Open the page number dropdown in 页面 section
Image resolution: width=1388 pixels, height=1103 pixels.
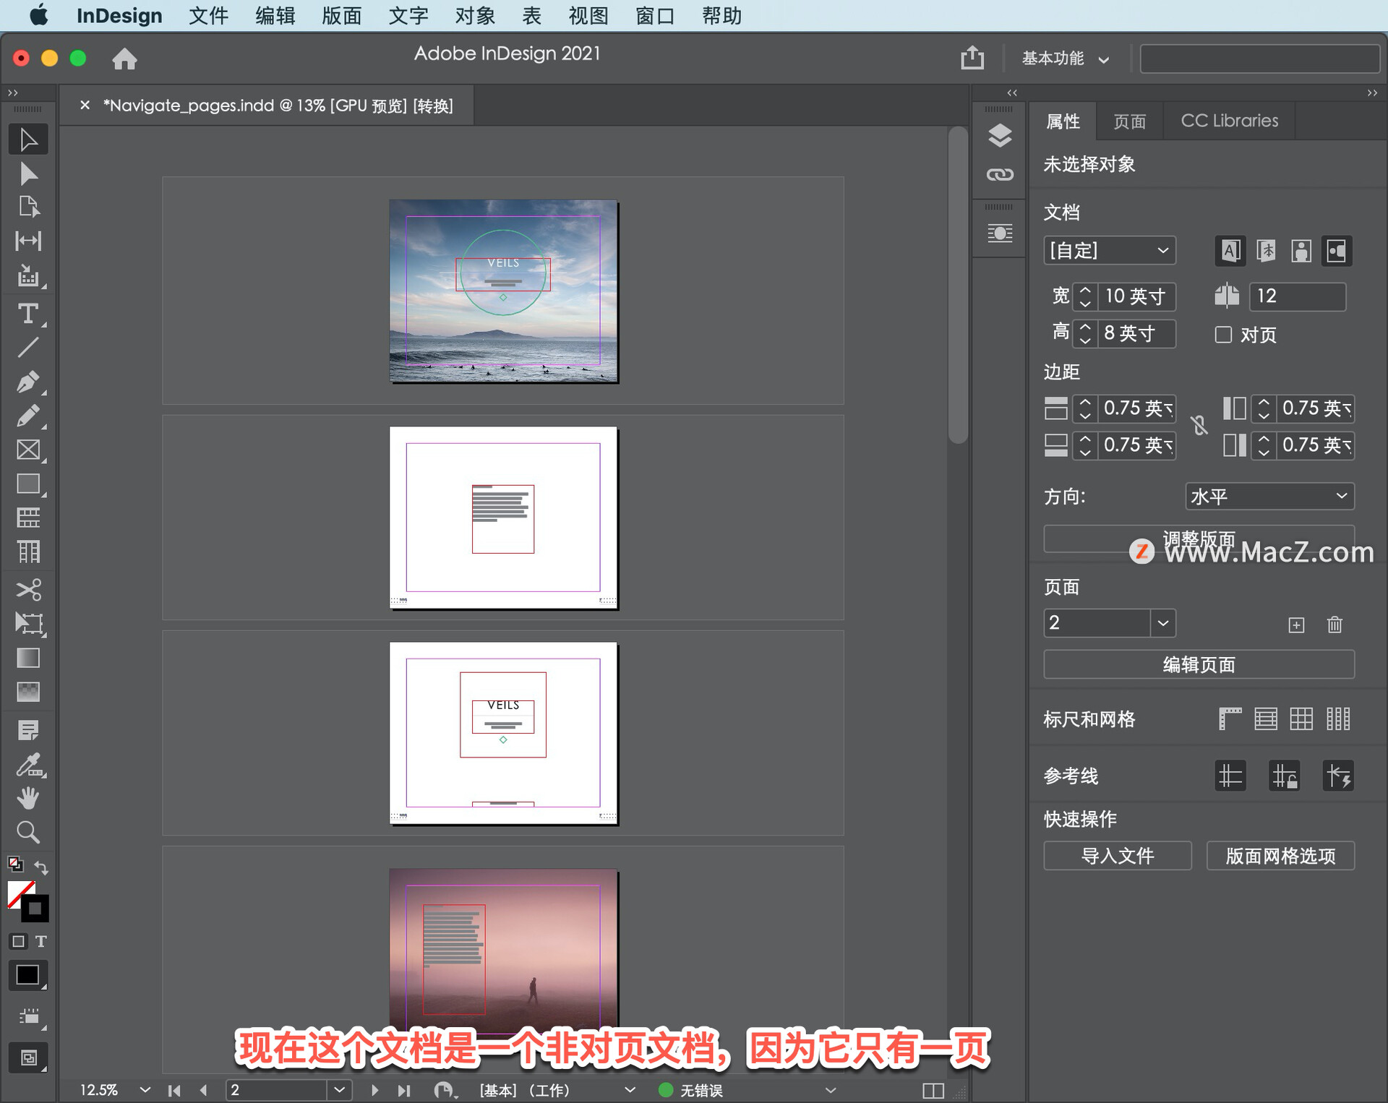pos(1163,623)
